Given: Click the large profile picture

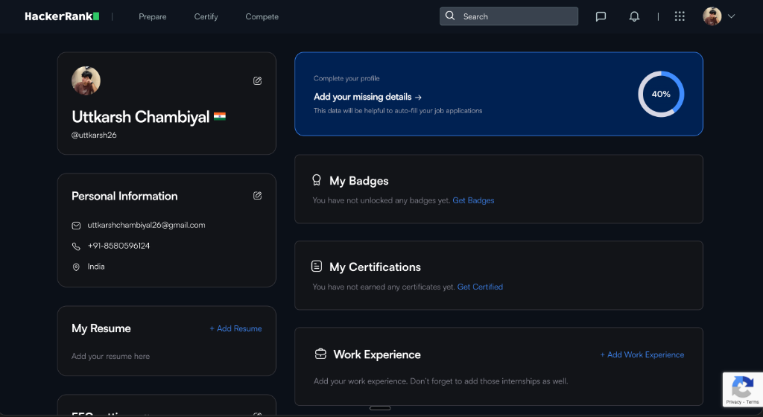Looking at the screenshot, I should point(86,80).
